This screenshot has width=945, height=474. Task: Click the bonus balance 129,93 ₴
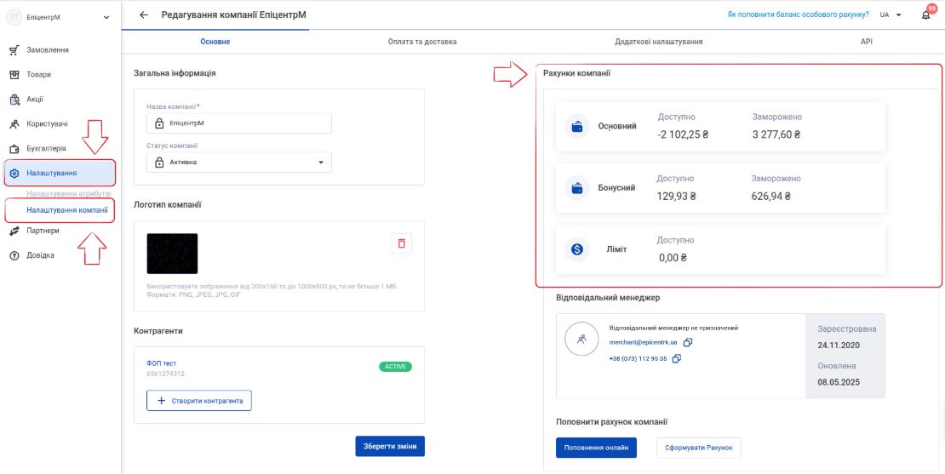click(x=677, y=197)
